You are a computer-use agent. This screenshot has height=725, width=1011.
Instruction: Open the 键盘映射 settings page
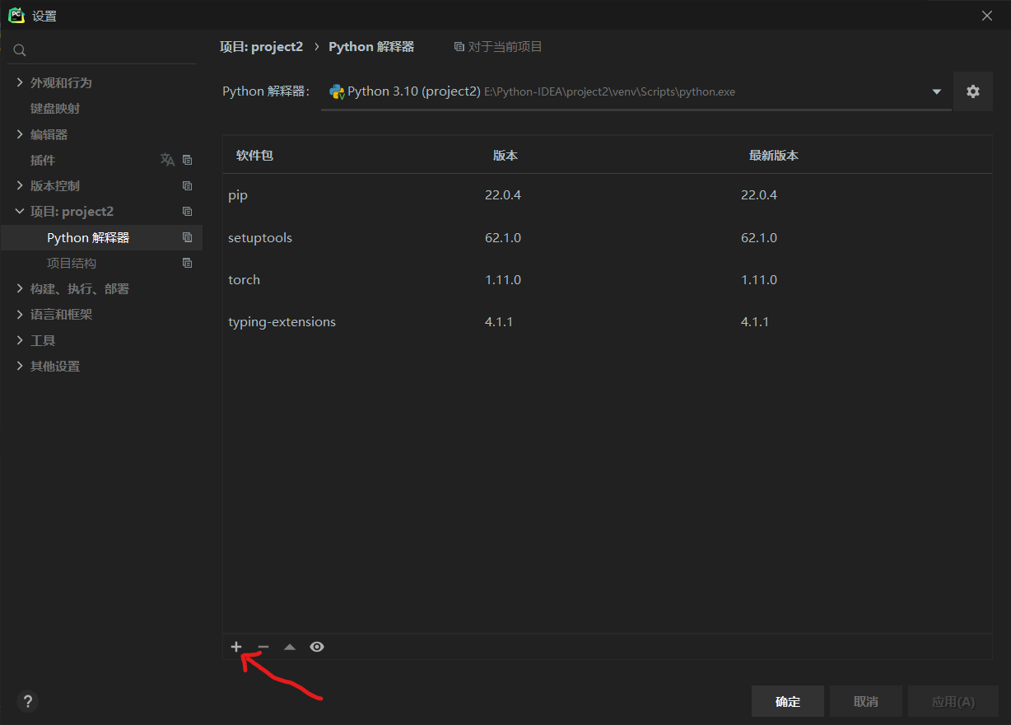coord(55,109)
